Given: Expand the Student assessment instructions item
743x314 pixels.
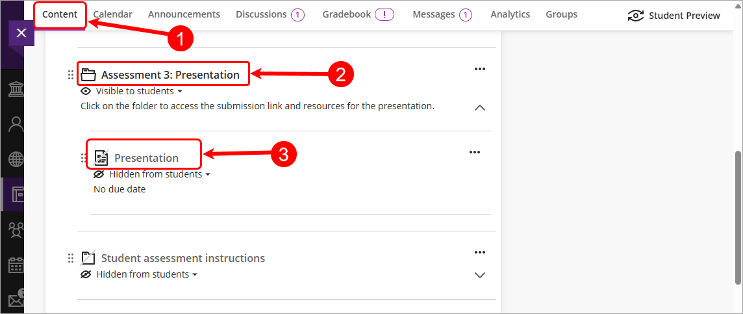Looking at the screenshot, I should [x=479, y=275].
